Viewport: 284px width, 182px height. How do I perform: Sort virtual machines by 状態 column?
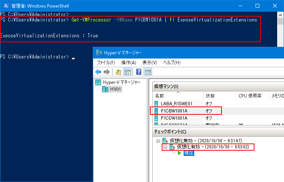pyautogui.click(x=220, y=96)
